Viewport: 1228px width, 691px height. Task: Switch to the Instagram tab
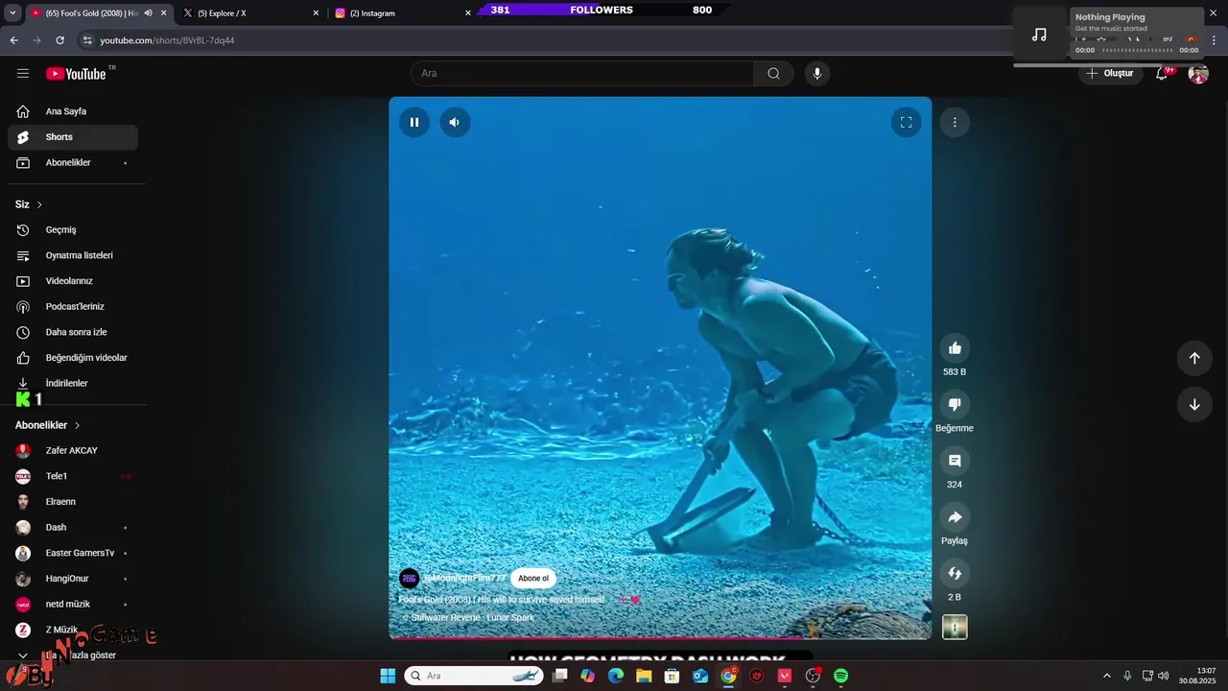click(401, 13)
